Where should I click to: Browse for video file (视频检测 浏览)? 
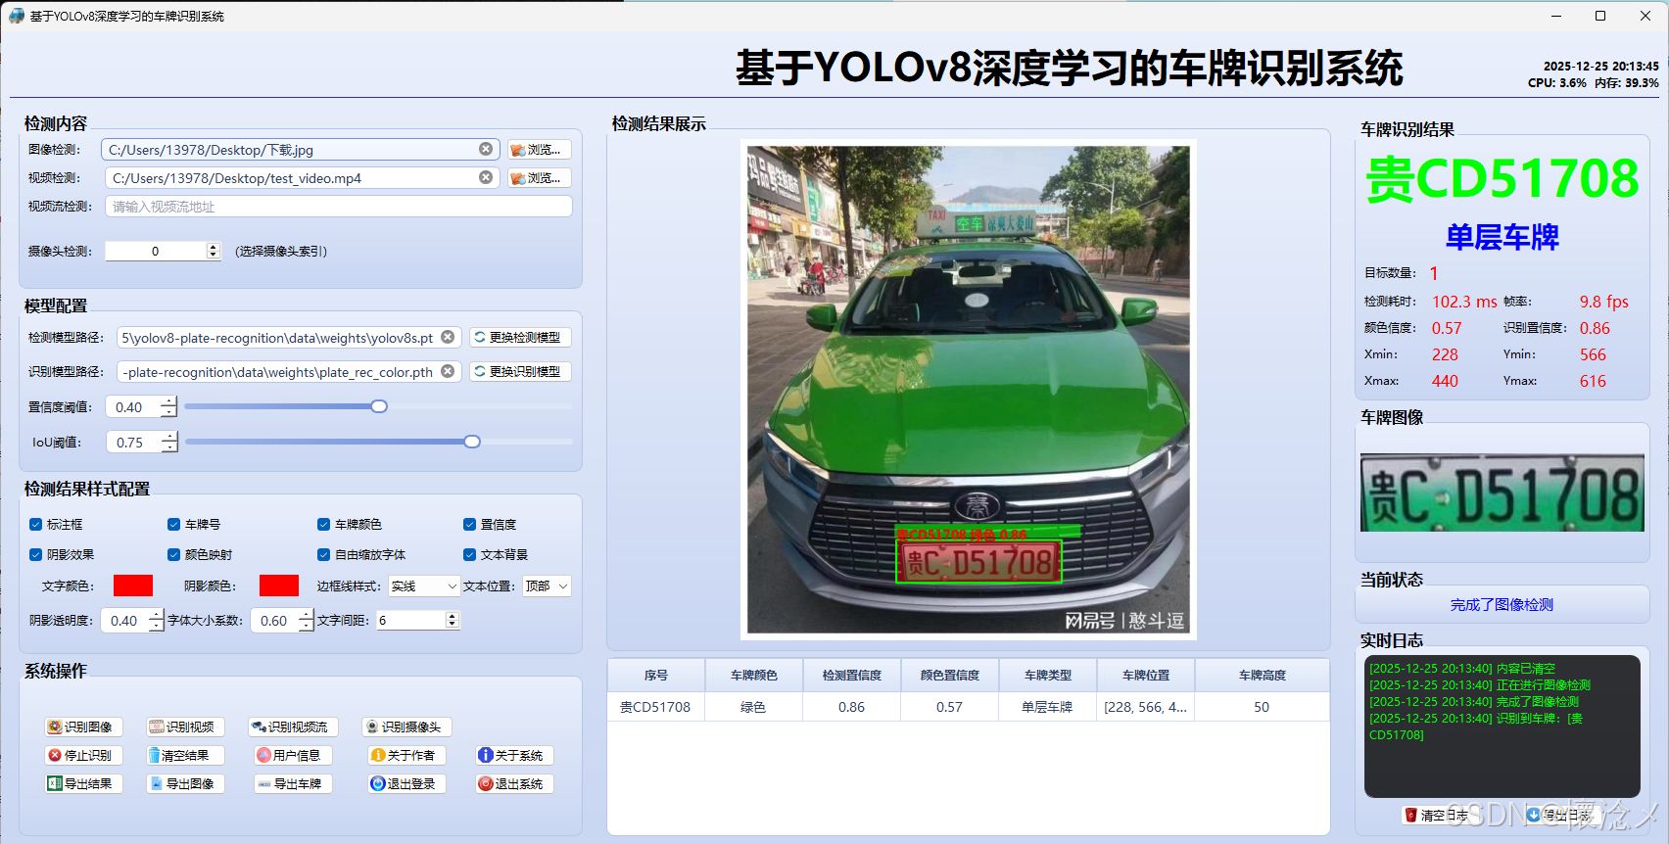click(x=540, y=178)
